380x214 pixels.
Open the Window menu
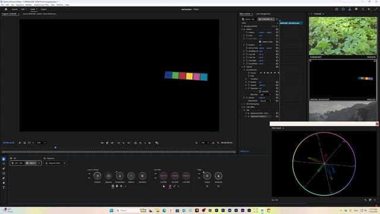click(59, 5)
